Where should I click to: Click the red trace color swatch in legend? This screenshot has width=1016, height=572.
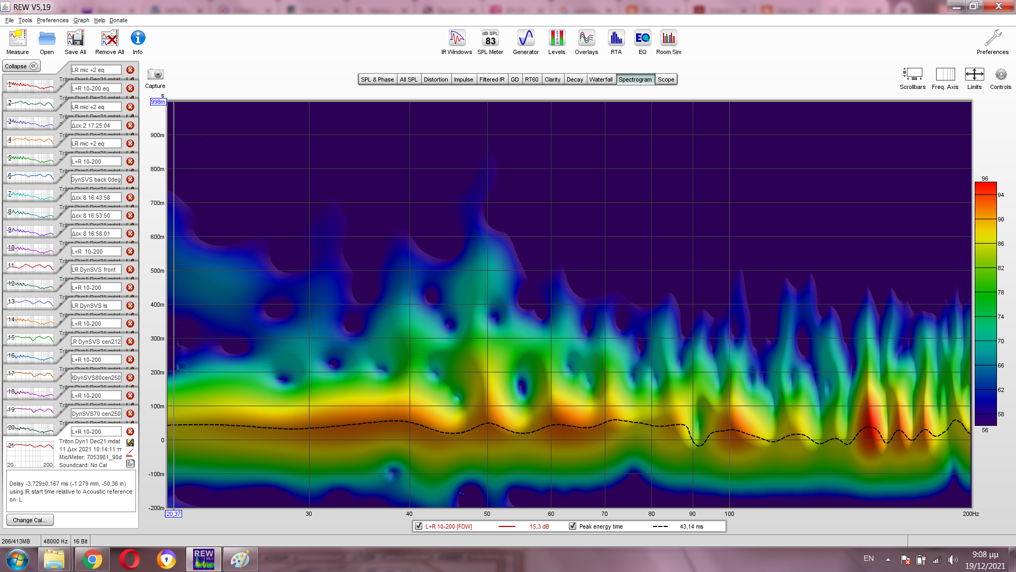click(506, 526)
